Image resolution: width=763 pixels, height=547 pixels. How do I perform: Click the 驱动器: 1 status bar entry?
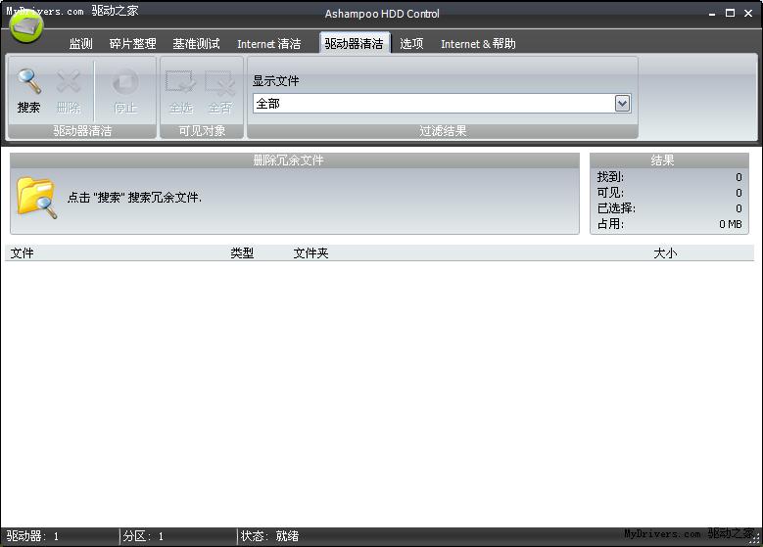32,536
